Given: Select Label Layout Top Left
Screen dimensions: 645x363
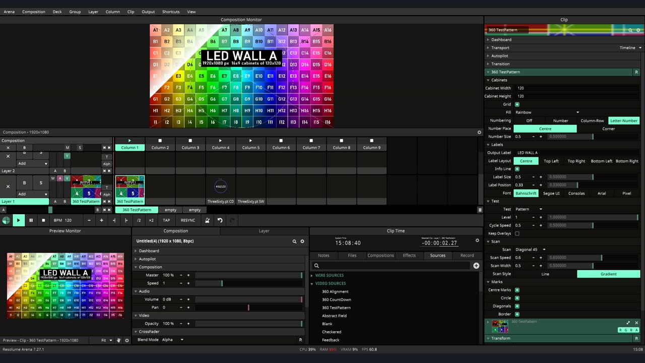Looking at the screenshot, I should pos(551,161).
